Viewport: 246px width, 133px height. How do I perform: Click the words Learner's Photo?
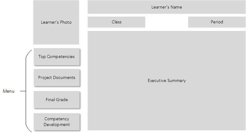pyautogui.click(x=56, y=22)
